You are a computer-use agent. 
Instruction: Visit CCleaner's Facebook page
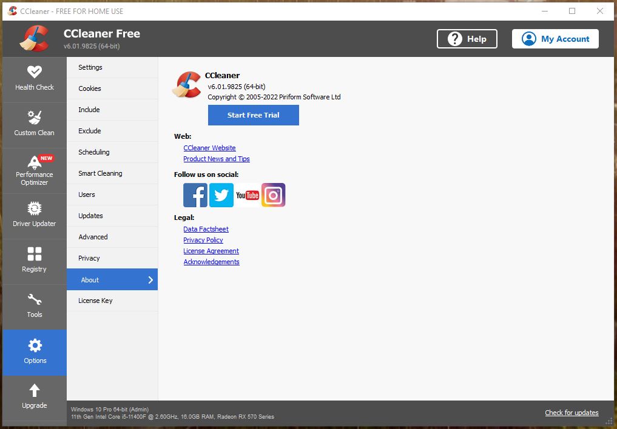(195, 195)
